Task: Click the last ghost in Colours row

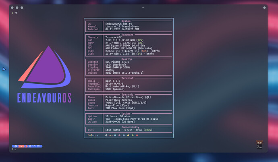Action: pos(137,135)
